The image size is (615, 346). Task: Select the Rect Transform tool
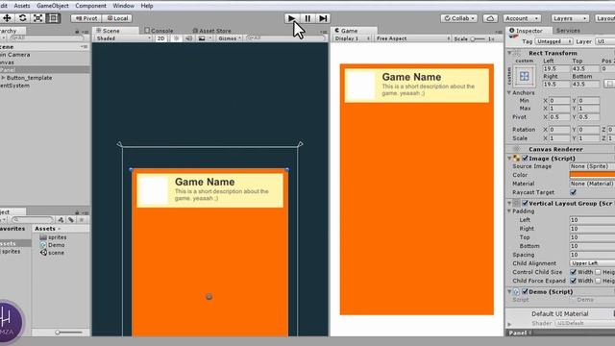pyautogui.click(x=54, y=18)
